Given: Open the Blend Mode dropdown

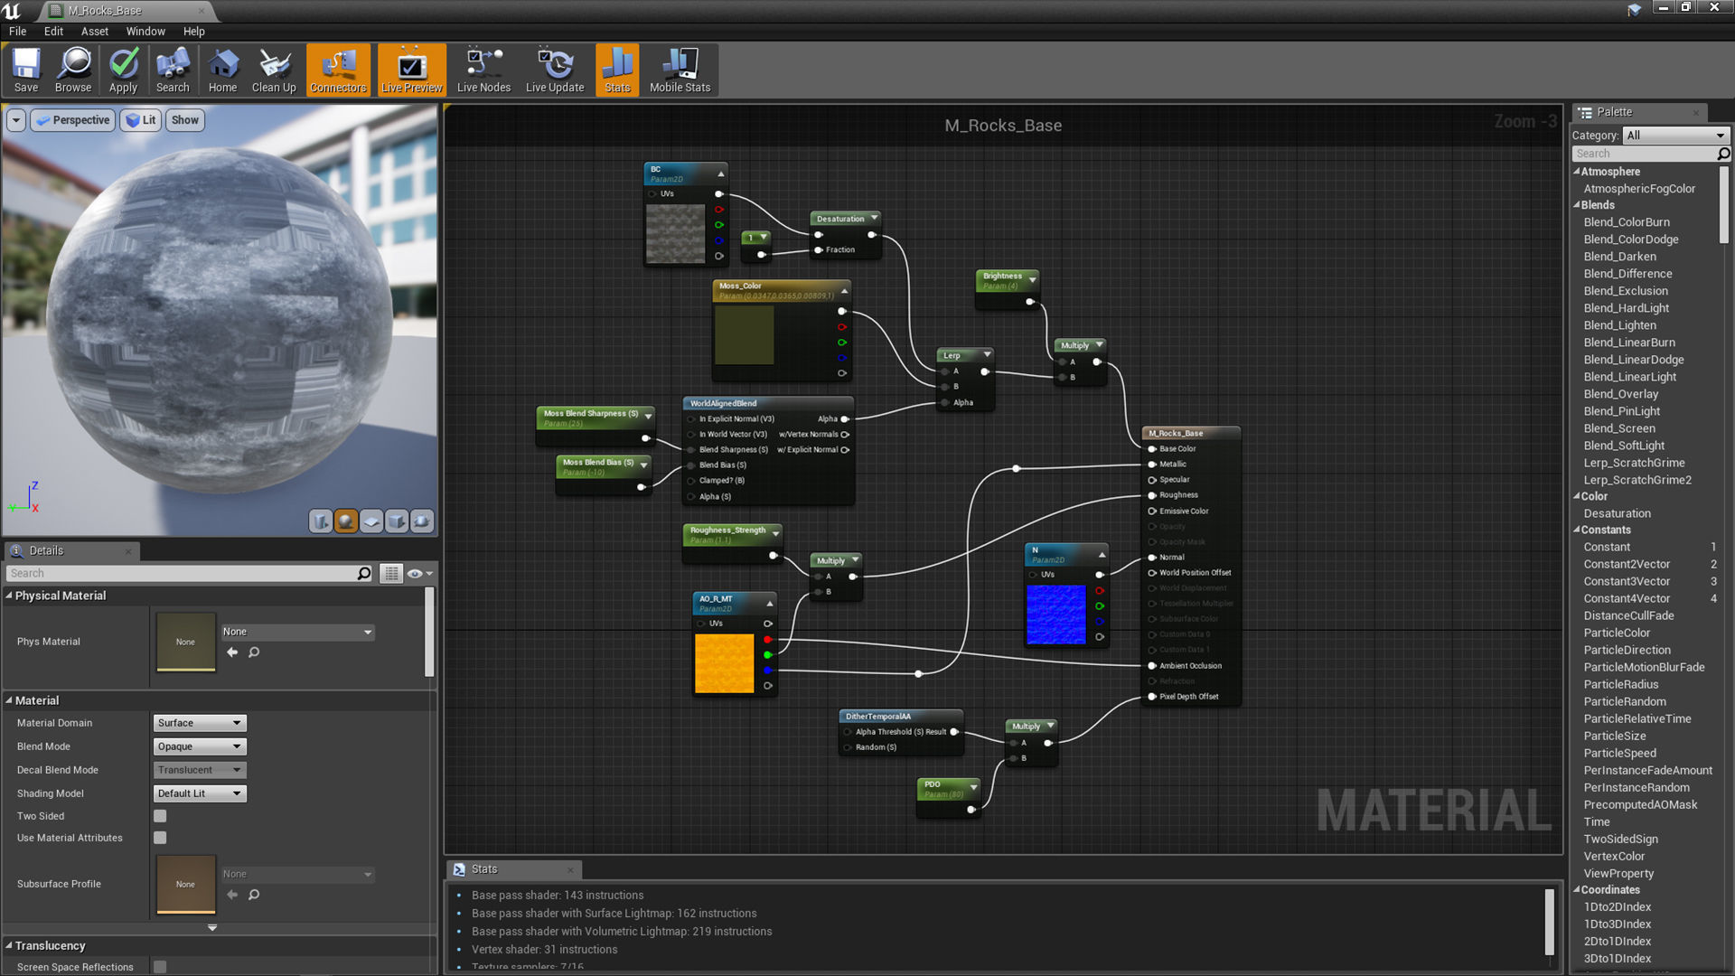Looking at the screenshot, I should click(x=200, y=746).
